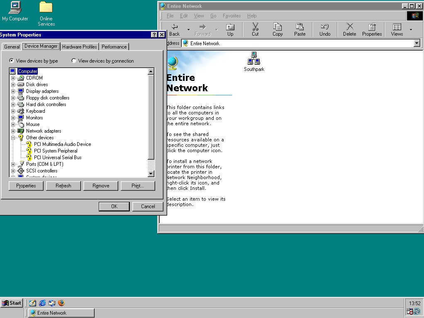This screenshot has height=318, width=424.
Task: Select the Online Services desktop folder
Action: tap(46, 14)
